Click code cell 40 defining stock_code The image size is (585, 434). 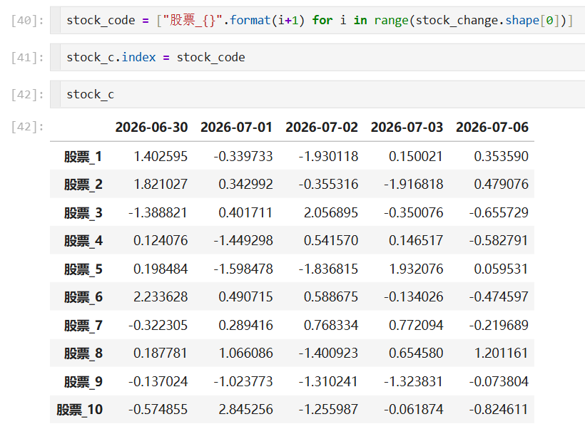[317, 20]
